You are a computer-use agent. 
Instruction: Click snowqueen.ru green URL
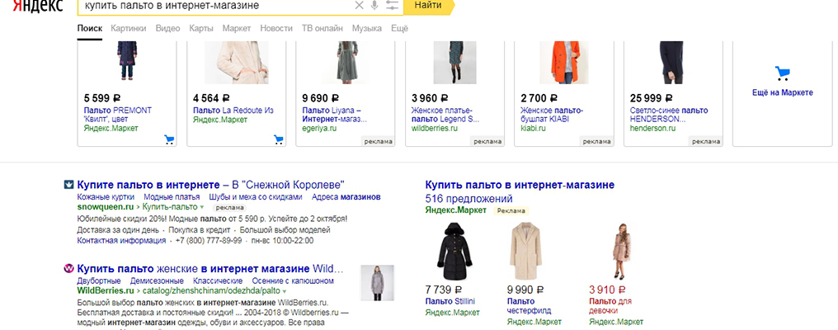pos(106,206)
